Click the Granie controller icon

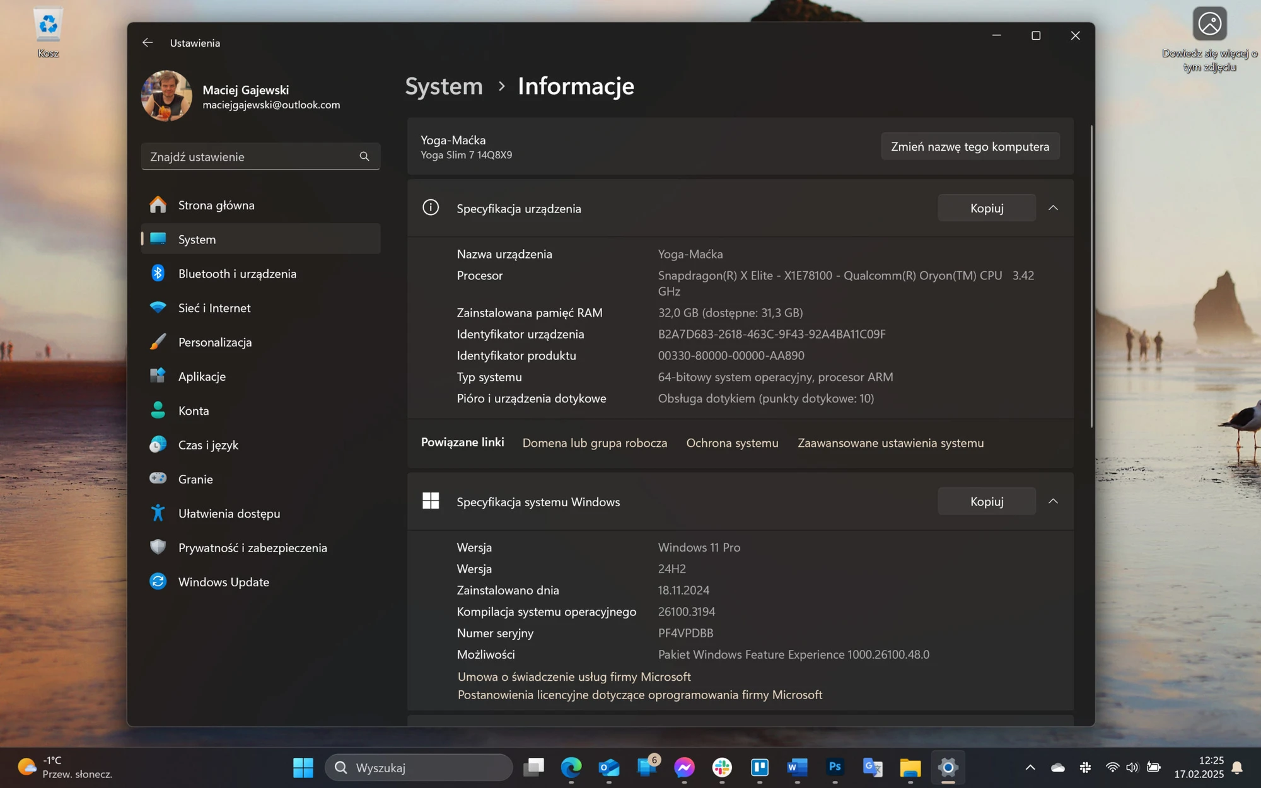158,478
